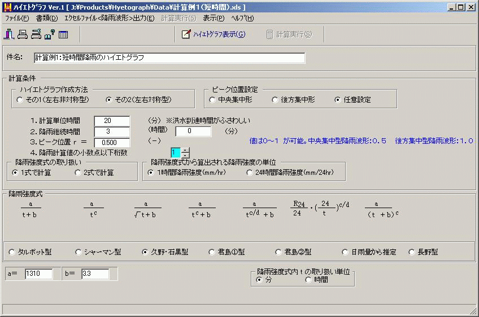479x317 pixels.
Task: Open the ファイル(F) menu
Action: tap(17, 18)
